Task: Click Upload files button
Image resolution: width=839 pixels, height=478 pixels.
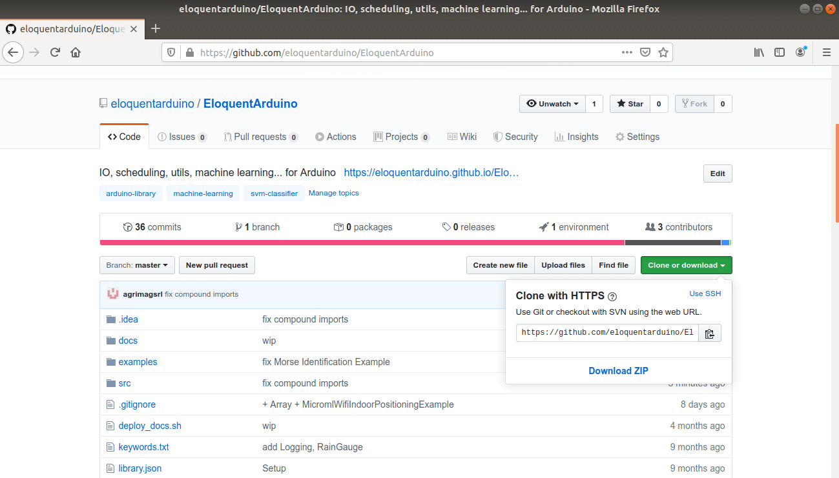Action: coord(563,265)
